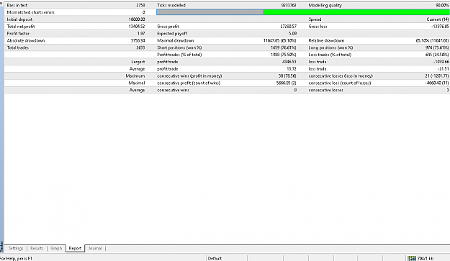This screenshot has width=450, height=261.
Task: Close the Tester panel with the x button
Action: pos(1,3)
